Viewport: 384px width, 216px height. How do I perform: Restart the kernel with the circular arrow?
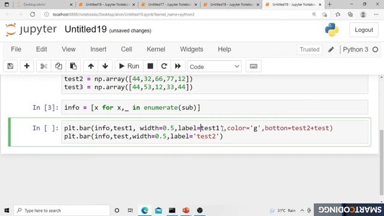pyautogui.click(x=164, y=66)
